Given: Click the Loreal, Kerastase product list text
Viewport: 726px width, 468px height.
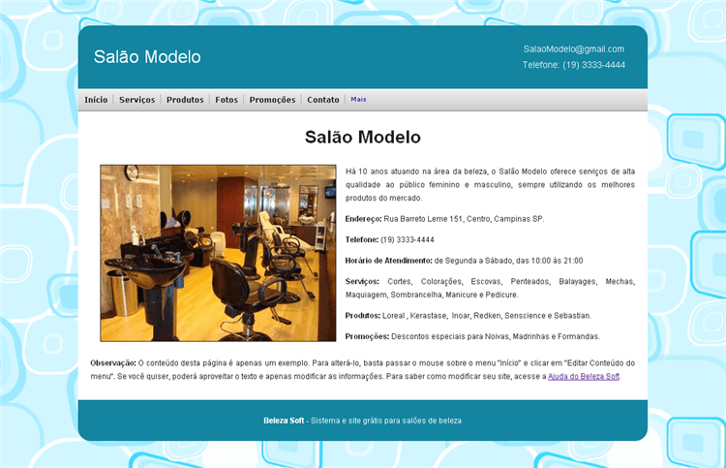Looking at the screenshot, I should point(487,316).
